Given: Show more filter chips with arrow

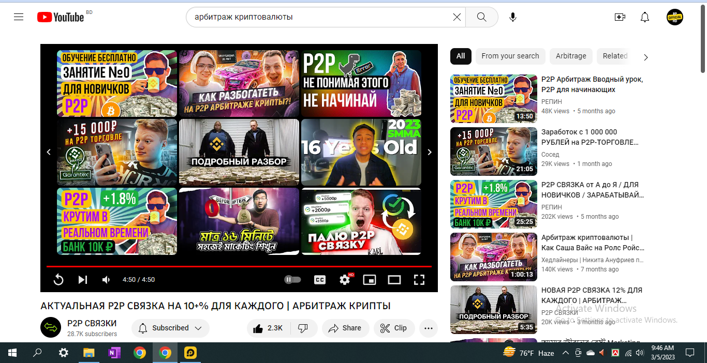Looking at the screenshot, I should tap(645, 57).
